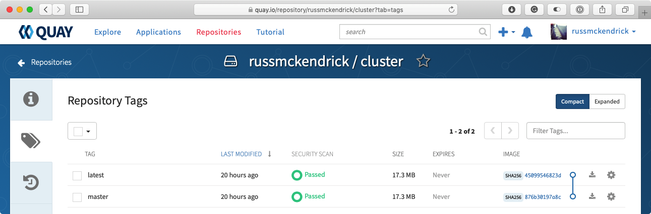
Task: Check the latest tag checkbox
Action: point(77,175)
